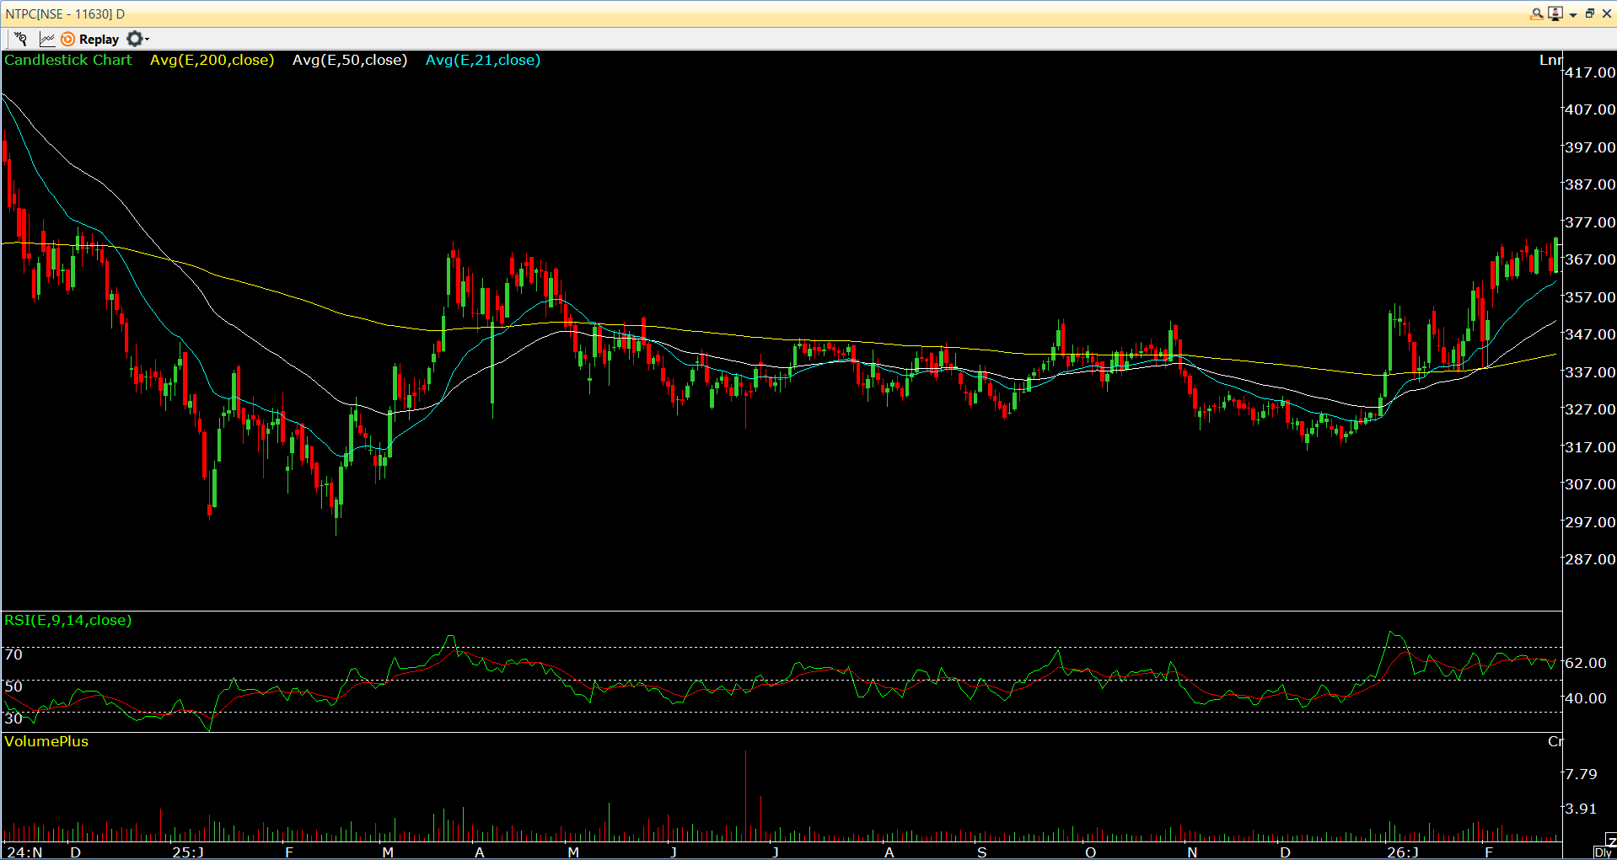Screen dimensions: 1617x860
Task: Click the Candlestick Chart legend label
Action: click(x=67, y=60)
